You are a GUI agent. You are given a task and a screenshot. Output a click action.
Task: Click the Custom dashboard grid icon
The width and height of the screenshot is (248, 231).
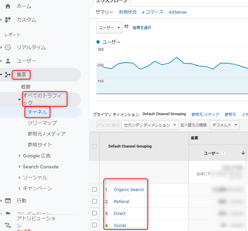point(8,20)
